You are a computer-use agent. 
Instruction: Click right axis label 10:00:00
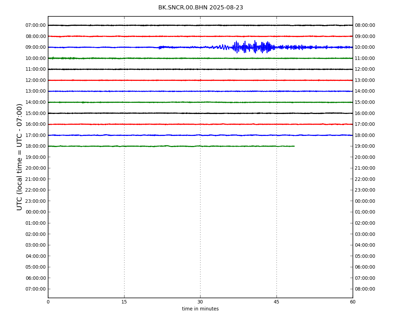(365, 47)
